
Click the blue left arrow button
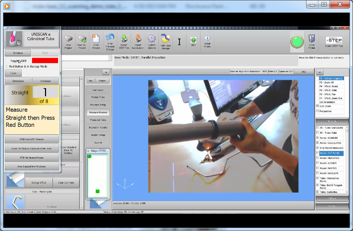(x=105, y=72)
